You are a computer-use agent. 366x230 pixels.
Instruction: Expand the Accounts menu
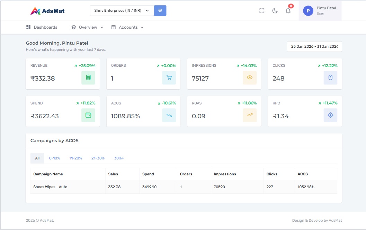[127, 27]
